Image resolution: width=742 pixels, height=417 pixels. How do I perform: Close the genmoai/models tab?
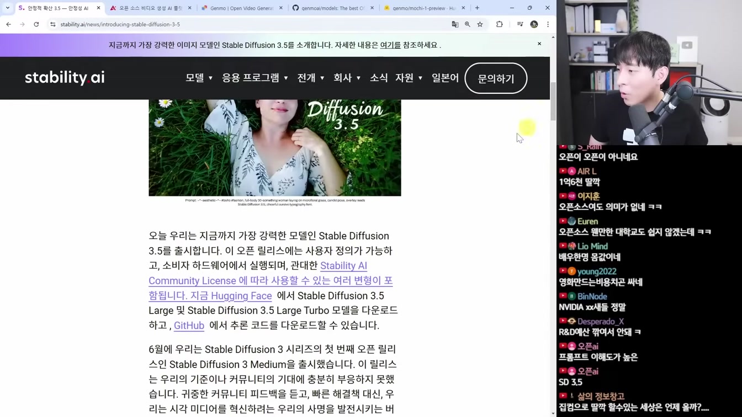tap(372, 8)
